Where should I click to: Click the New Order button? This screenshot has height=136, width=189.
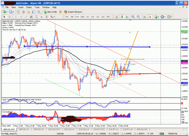51,12
